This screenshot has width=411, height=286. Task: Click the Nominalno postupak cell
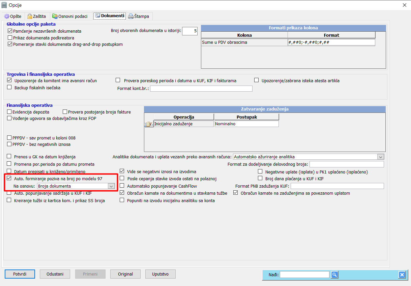pos(246,124)
